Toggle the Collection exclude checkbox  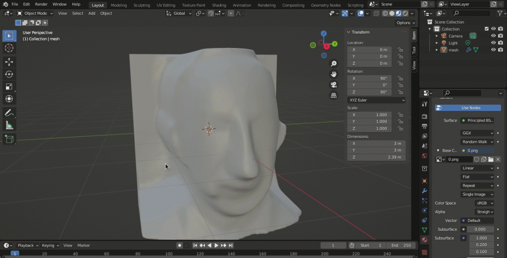click(486, 29)
